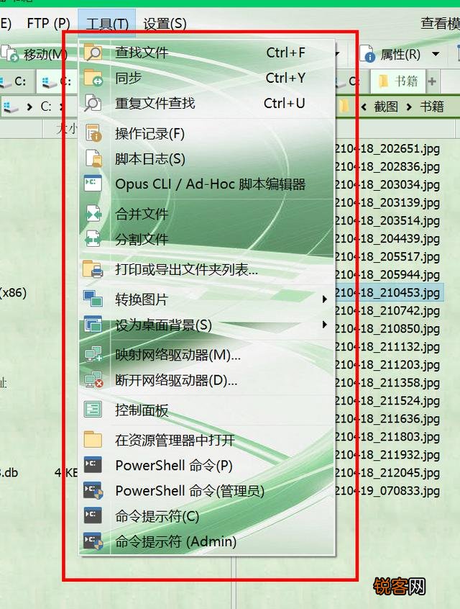Click the 同步 synchronize folder icon
Viewport: 460px width, 609px height.
[93, 78]
